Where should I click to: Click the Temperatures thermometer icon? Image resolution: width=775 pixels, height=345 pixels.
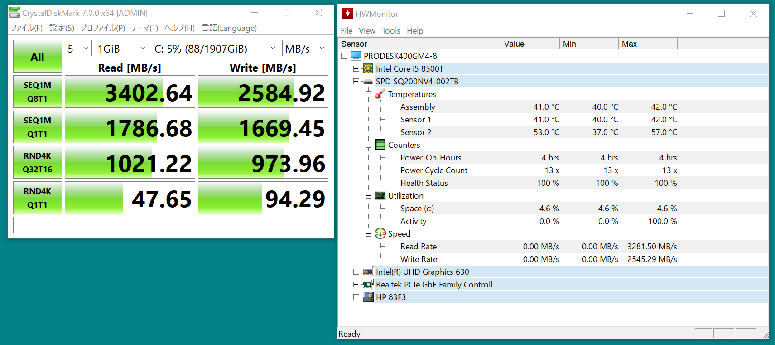(380, 94)
